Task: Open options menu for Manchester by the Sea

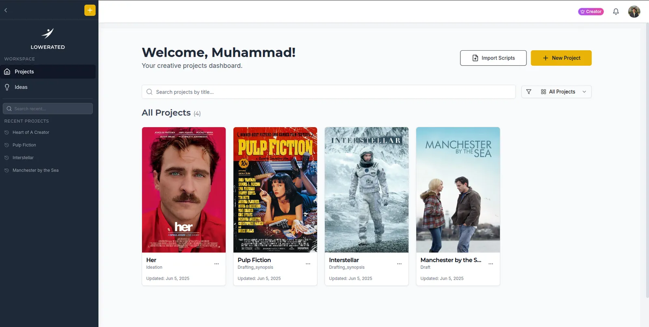Action: (x=491, y=264)
